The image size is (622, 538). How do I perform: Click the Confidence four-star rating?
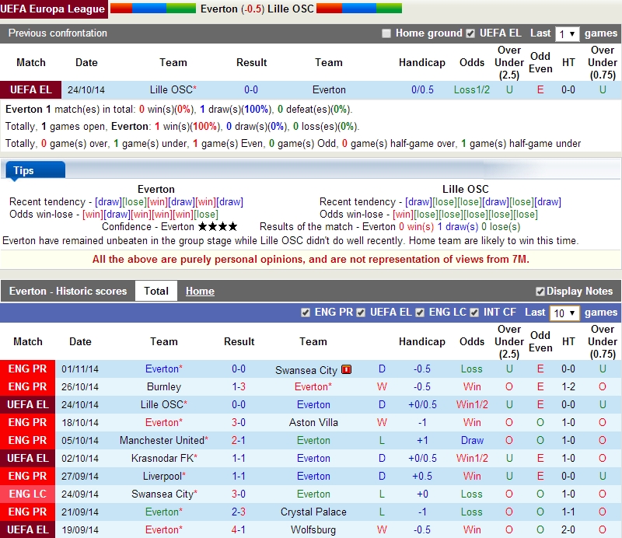(218, 226)
